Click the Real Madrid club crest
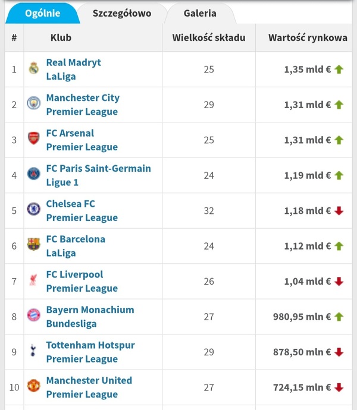This screenshot has height=410, width=357. pyautogui.click(x=33, y=68)
